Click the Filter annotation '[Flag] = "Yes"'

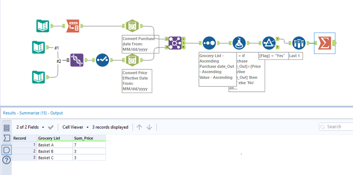274,56
